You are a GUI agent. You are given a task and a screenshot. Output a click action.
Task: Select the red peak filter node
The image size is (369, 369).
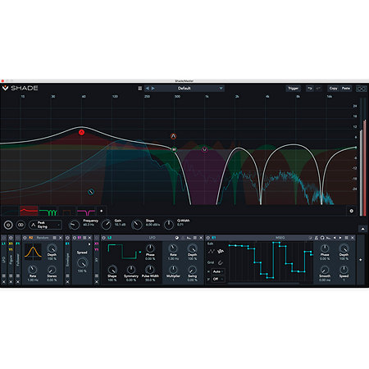point(81,133)
